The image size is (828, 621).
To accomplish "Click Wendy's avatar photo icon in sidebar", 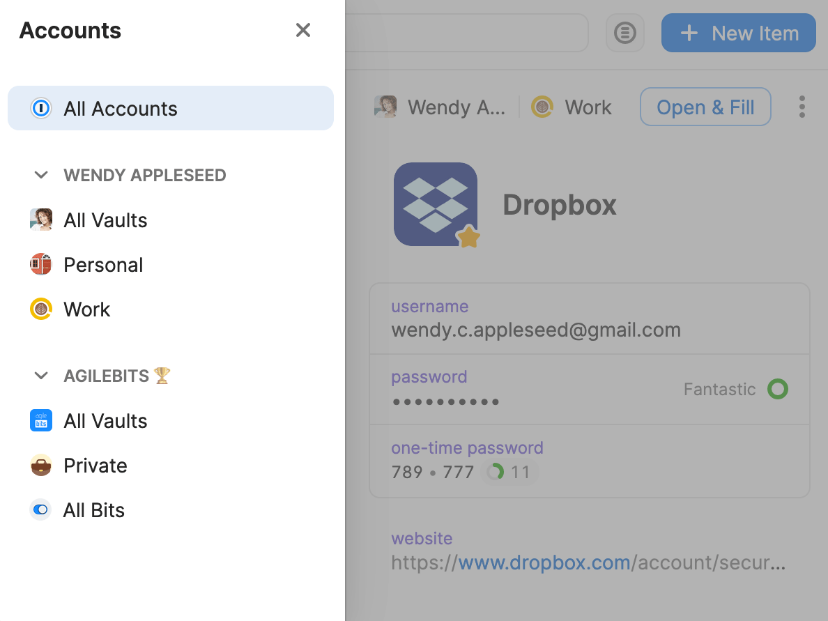I will click(40, 220).
